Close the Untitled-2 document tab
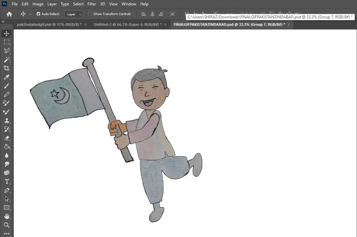This screenshot has height=237, width=357. click(x=166, y=24)
